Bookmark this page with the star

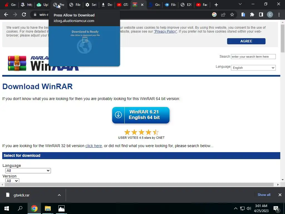click(232, 14)
